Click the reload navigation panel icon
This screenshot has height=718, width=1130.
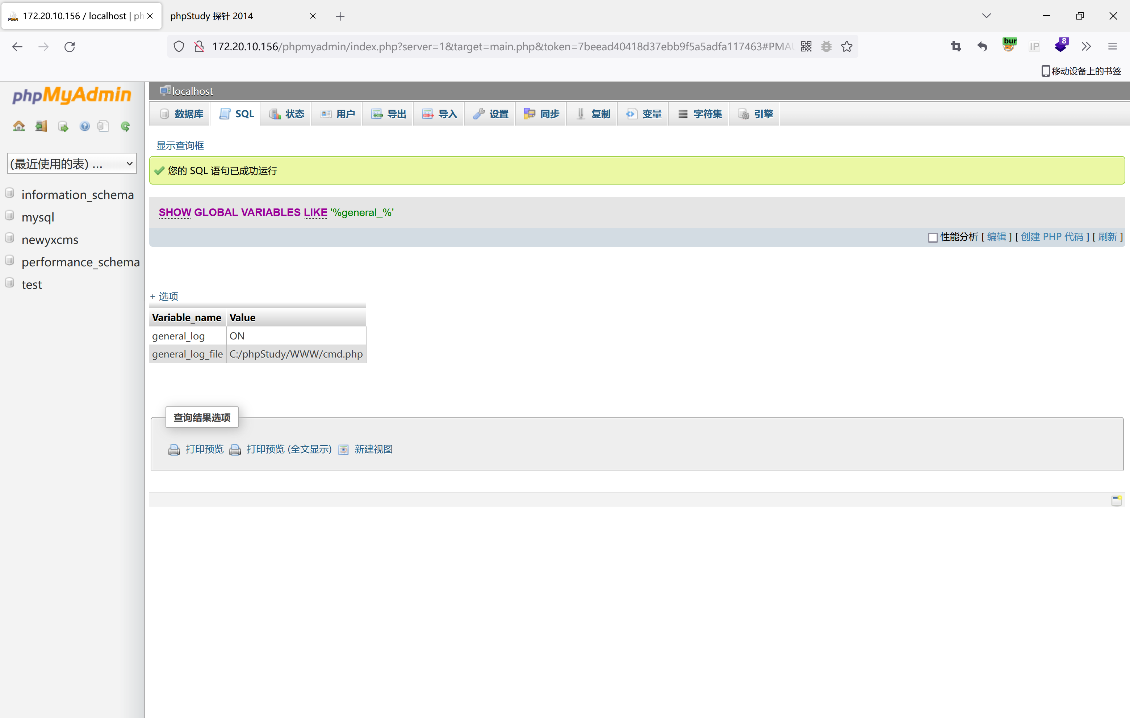[125, 126]
